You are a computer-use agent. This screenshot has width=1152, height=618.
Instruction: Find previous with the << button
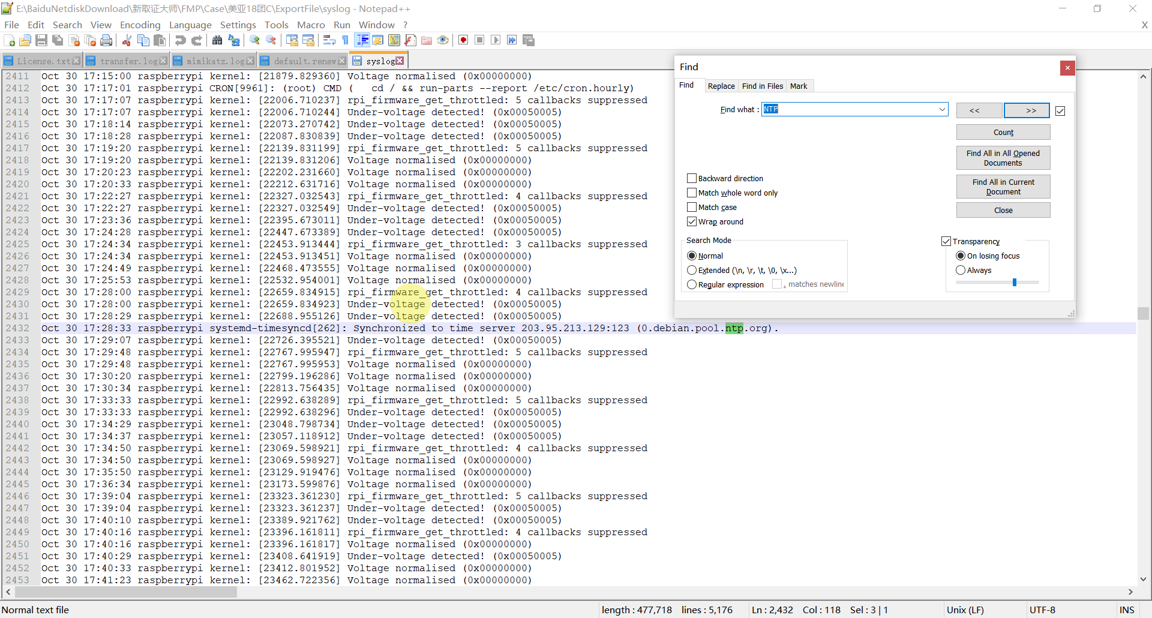979,110
